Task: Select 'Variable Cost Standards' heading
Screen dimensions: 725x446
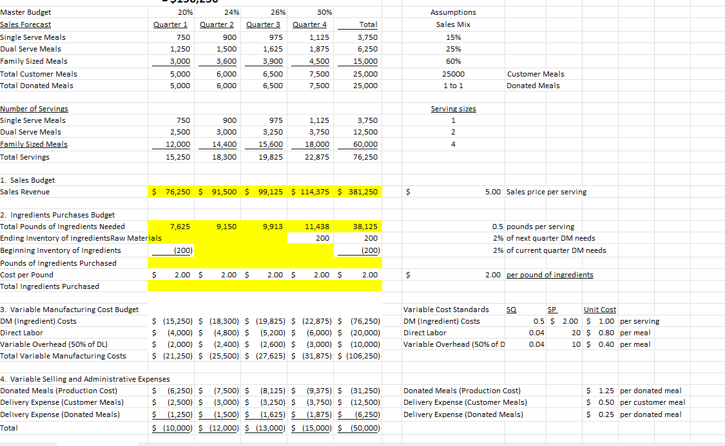Action: (446, 310)
